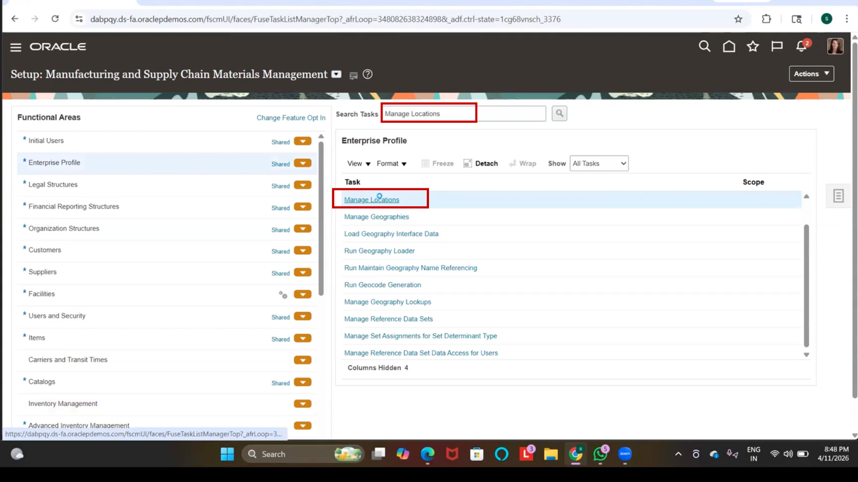Viewport: 858px width, 482px height.
Task: Select the Financial Reporting Structures functional area
Action: coord(74,206)
